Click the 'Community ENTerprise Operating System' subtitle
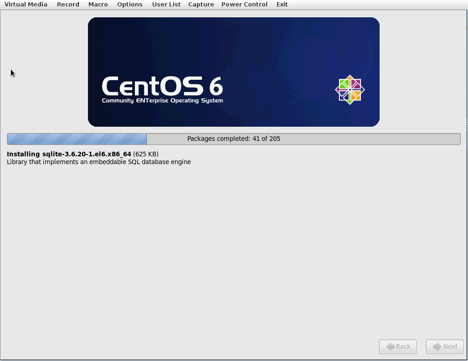This screenshot has height=361, width=468. click(162, 101)
